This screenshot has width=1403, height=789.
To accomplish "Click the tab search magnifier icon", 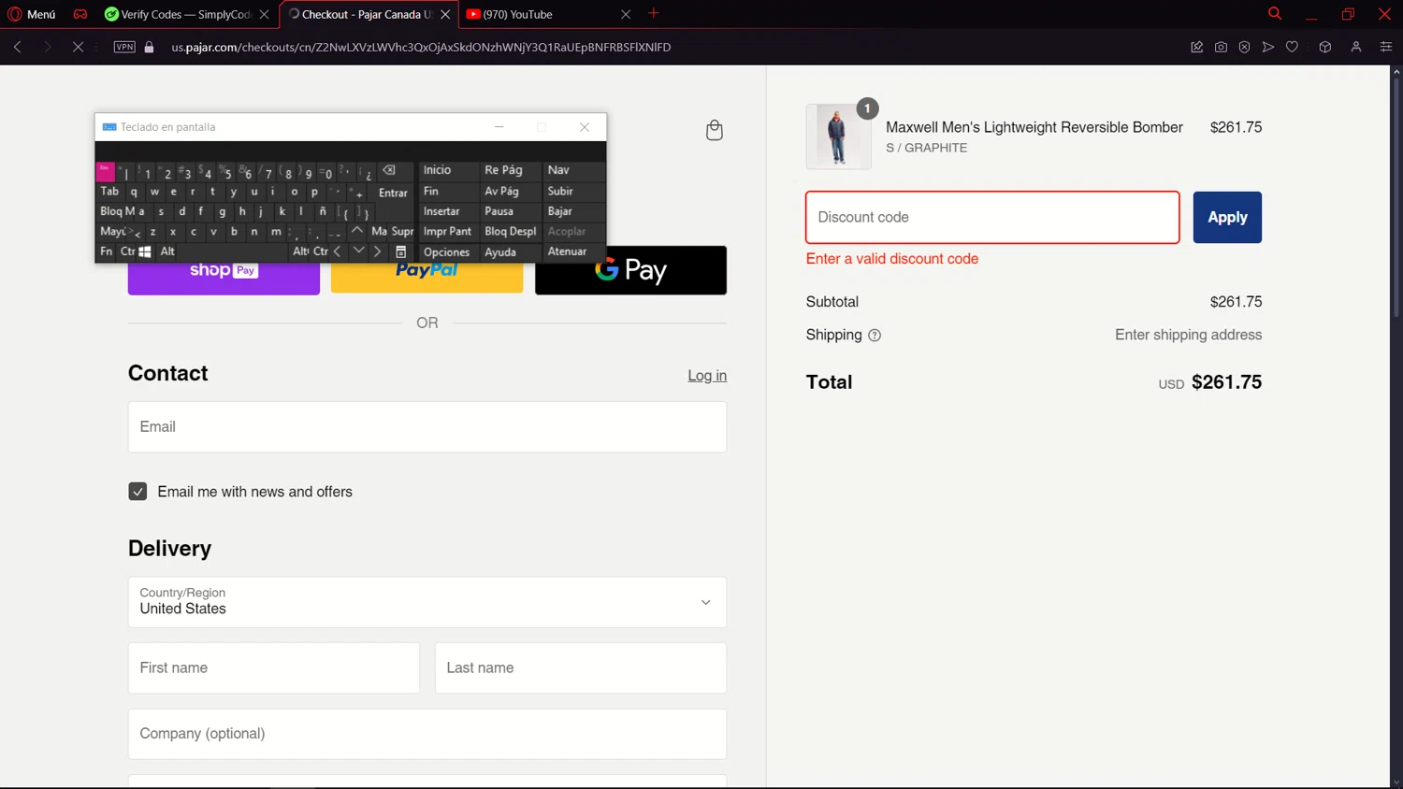I will tap(1274, 13).
